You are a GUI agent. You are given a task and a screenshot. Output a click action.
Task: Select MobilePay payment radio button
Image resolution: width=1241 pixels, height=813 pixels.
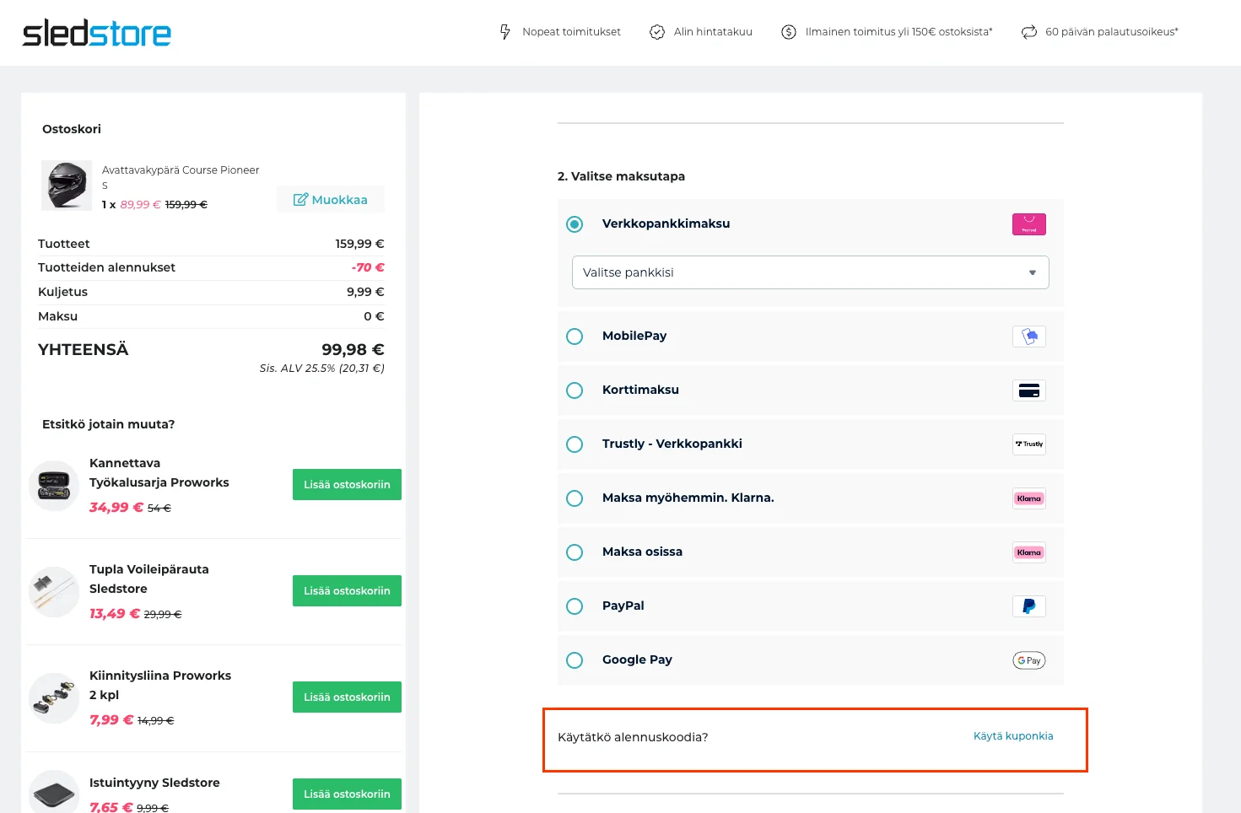575,337
